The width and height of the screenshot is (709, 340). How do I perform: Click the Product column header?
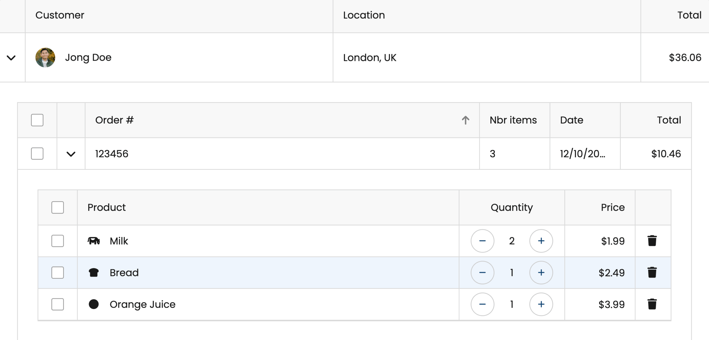click(x=107, y=207)
